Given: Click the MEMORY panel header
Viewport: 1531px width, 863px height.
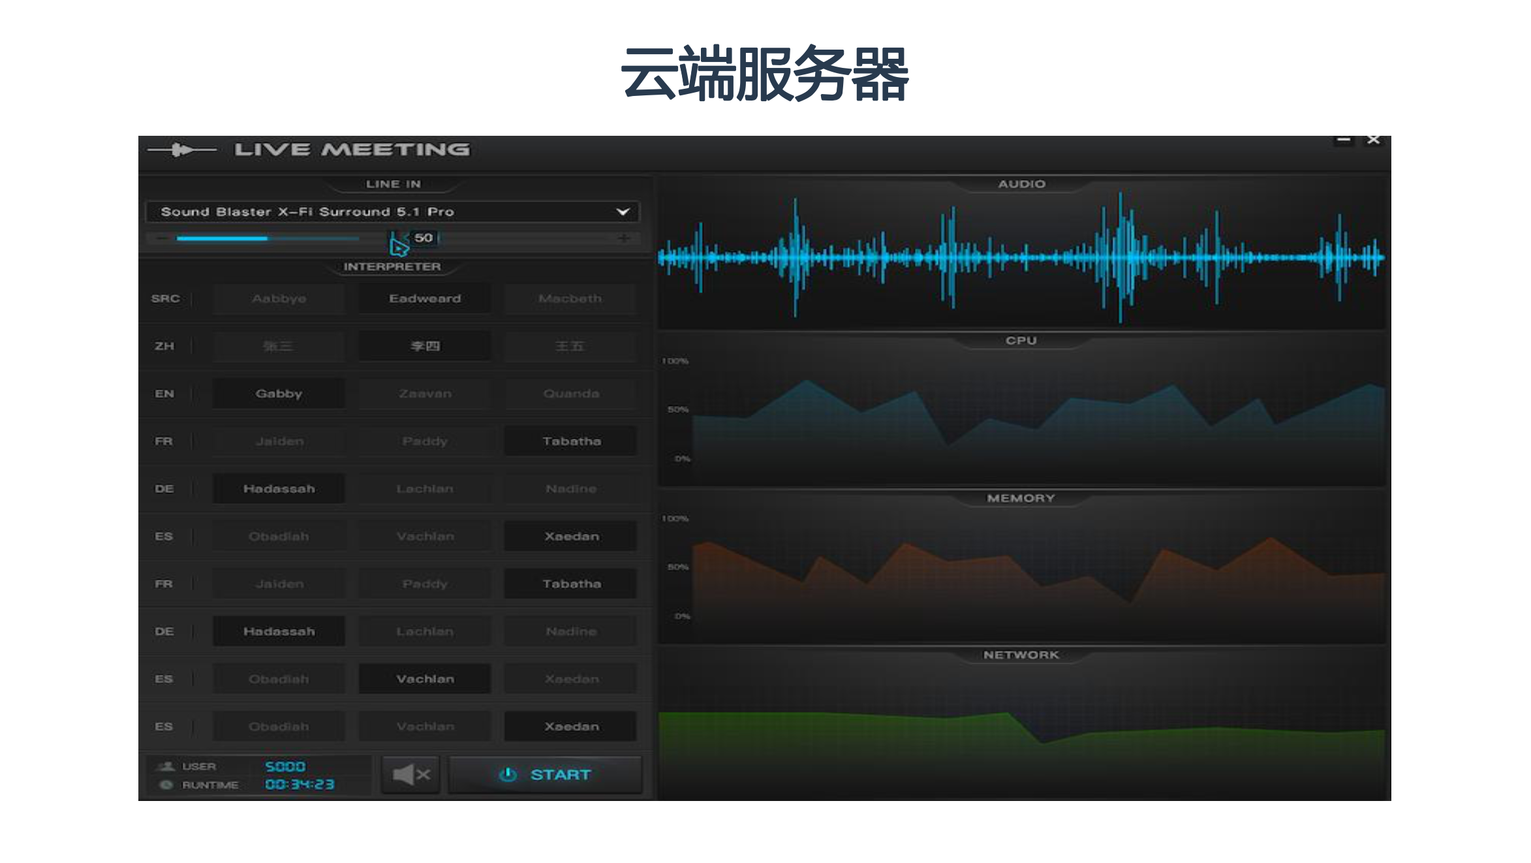Looking at the screenshot, I should pyautogui.click(x=1021, y=498).
